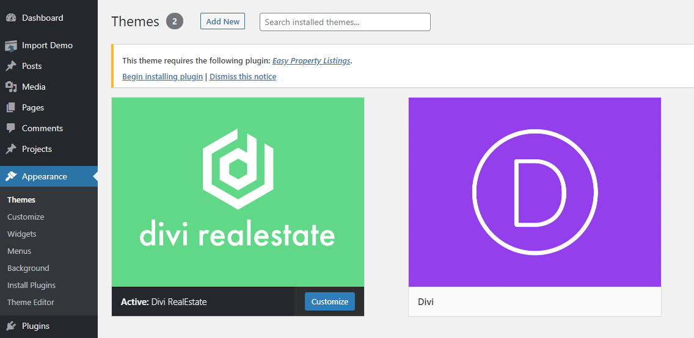Open the Widgets submenu
Screen dimensions: 694x338
coord(22,234)
